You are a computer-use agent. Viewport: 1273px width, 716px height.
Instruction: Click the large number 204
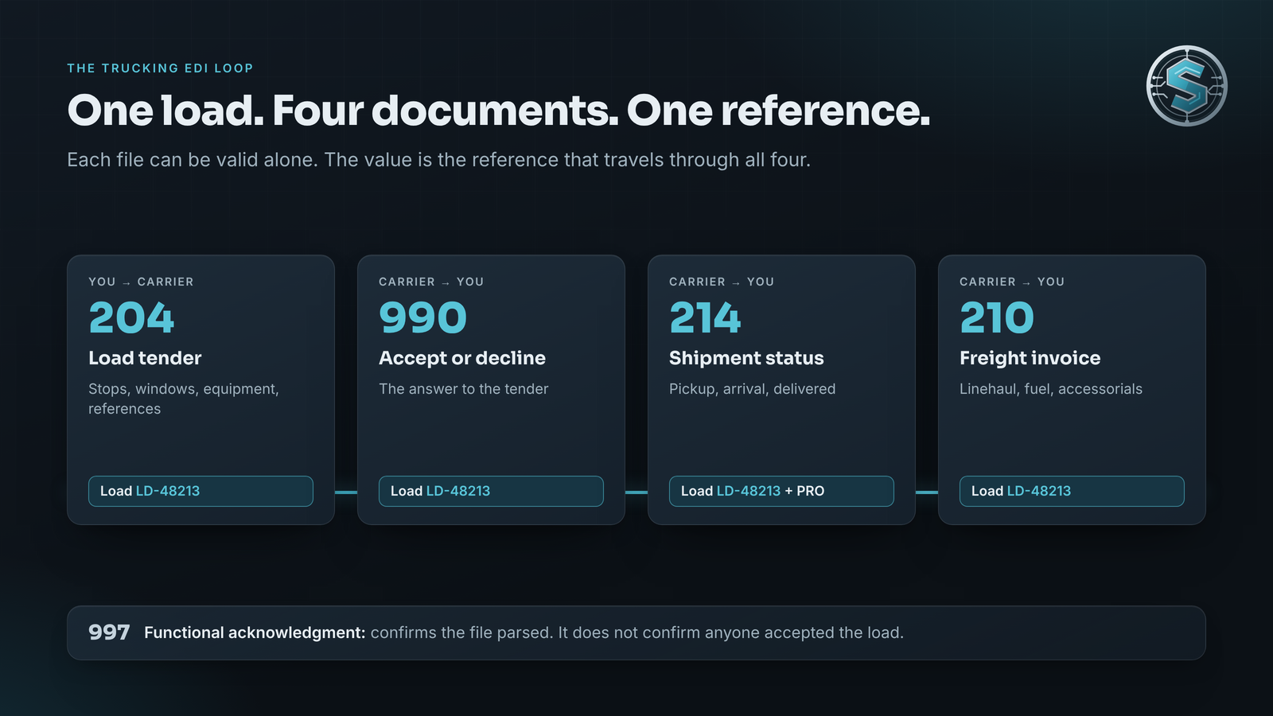[x=131, y=318]
